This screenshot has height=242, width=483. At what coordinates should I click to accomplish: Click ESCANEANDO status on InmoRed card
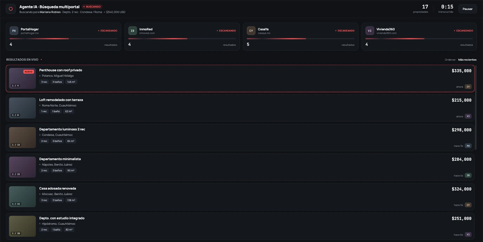click(227, 31)
